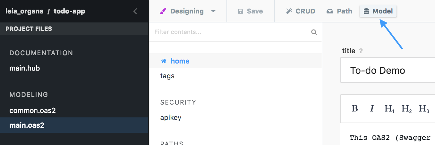Image resolution: width=435 pixels, height=145 pixels.
Task: Click the paintbrush Designing mode icon
Action: (163, 11)
